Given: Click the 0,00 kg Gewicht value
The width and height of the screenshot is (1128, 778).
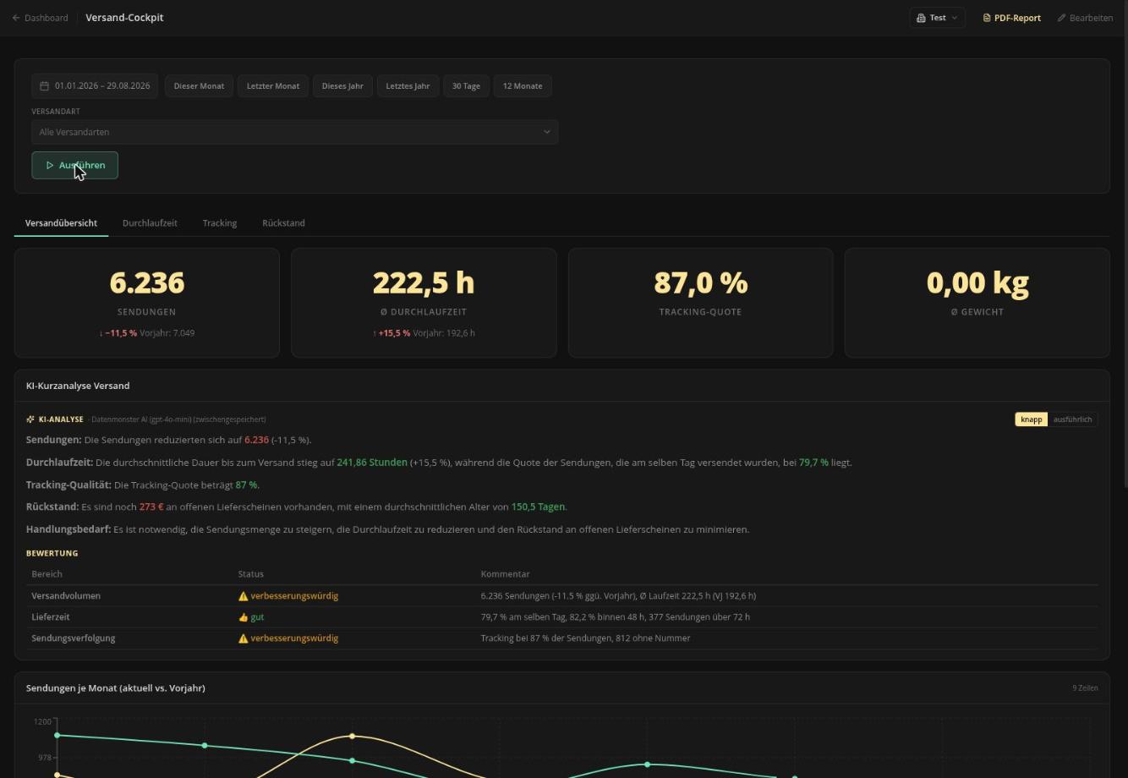Looking at the screenshot, I should 977,282.
